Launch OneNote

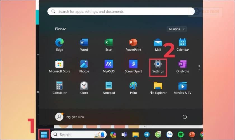[x=182, y=66]
